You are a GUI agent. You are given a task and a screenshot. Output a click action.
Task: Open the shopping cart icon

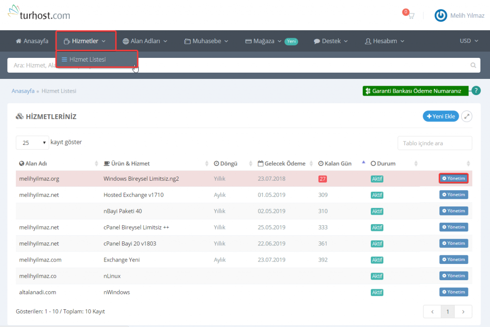point(410,15)
